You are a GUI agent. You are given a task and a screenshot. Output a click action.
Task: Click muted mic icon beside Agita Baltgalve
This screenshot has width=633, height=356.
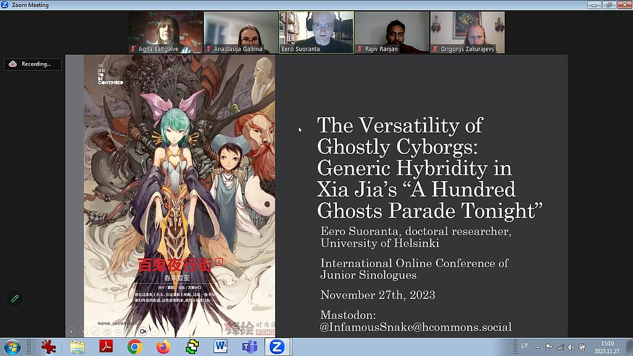pos(133,49)
